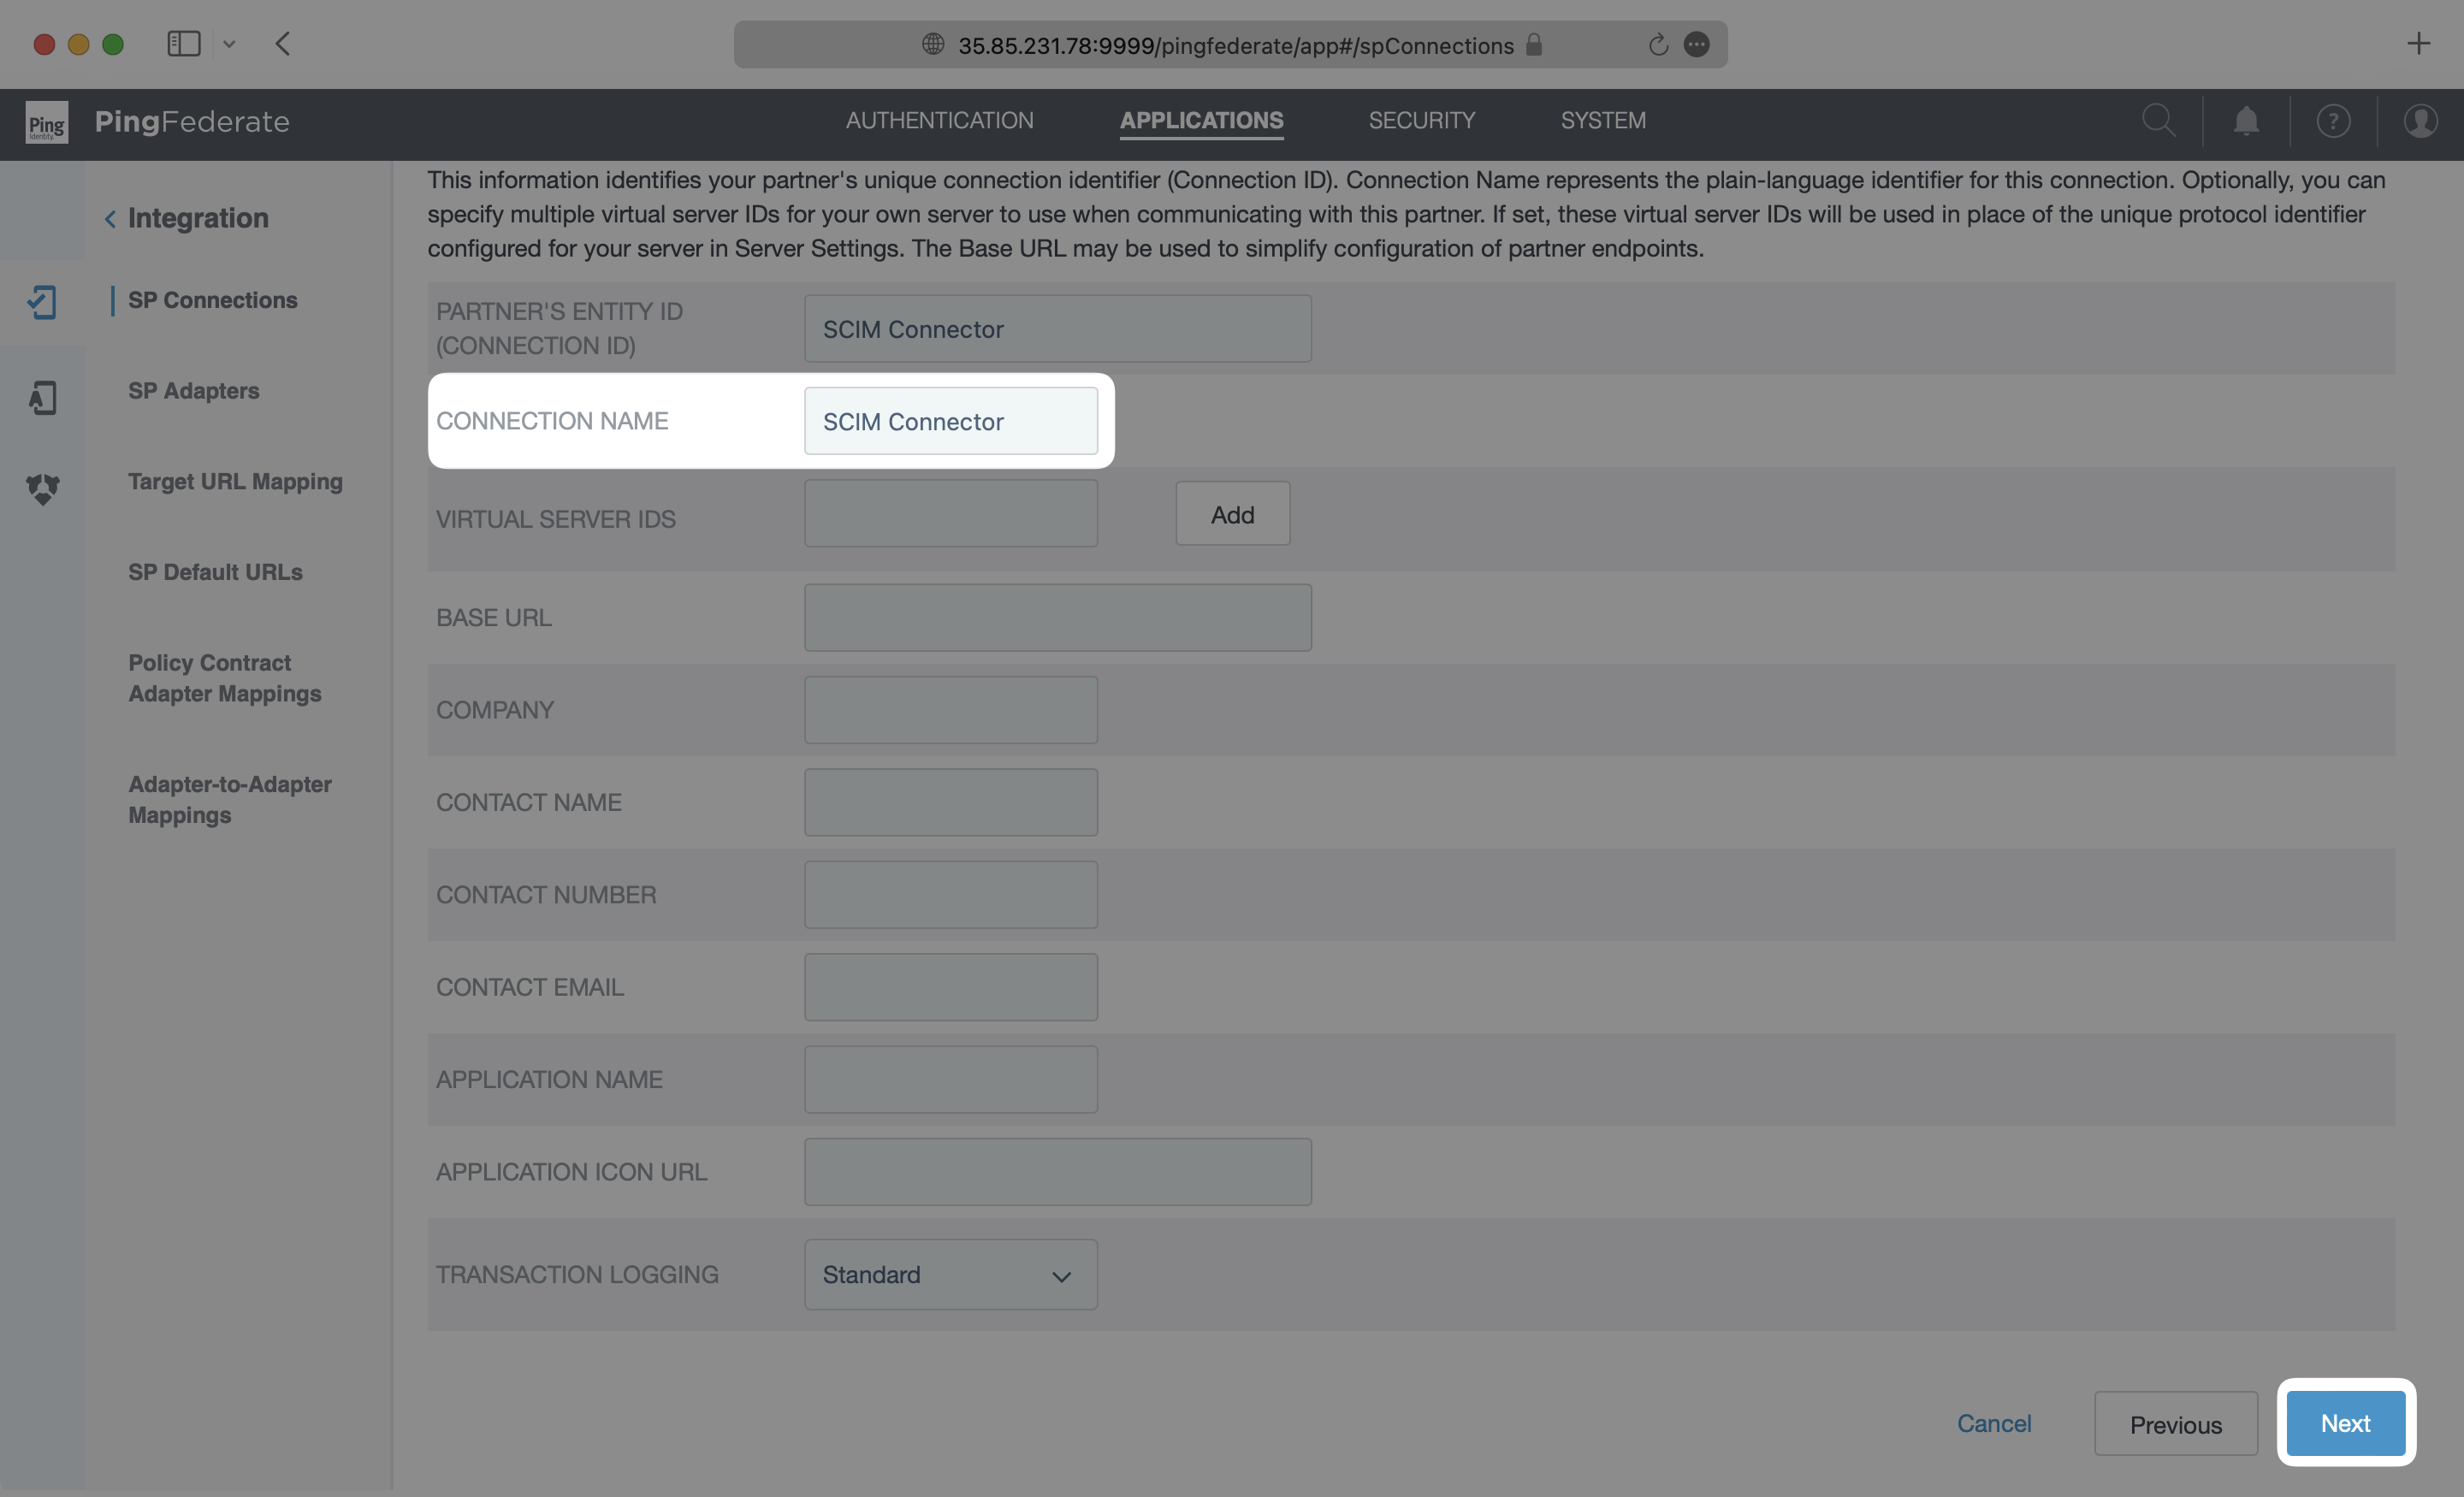The image size is (2464, 1497).
Task: Select the SP Adapters sidebar icon
Action: coord(42,397)
